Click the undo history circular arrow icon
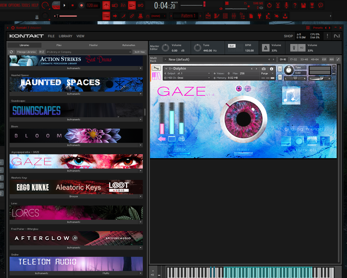The image size is (347, 278). (269, 5)
